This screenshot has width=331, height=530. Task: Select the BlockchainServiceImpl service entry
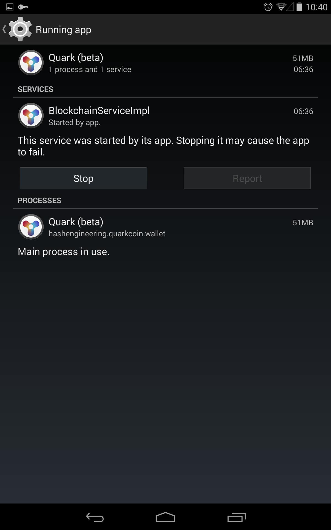pos(165,116)
